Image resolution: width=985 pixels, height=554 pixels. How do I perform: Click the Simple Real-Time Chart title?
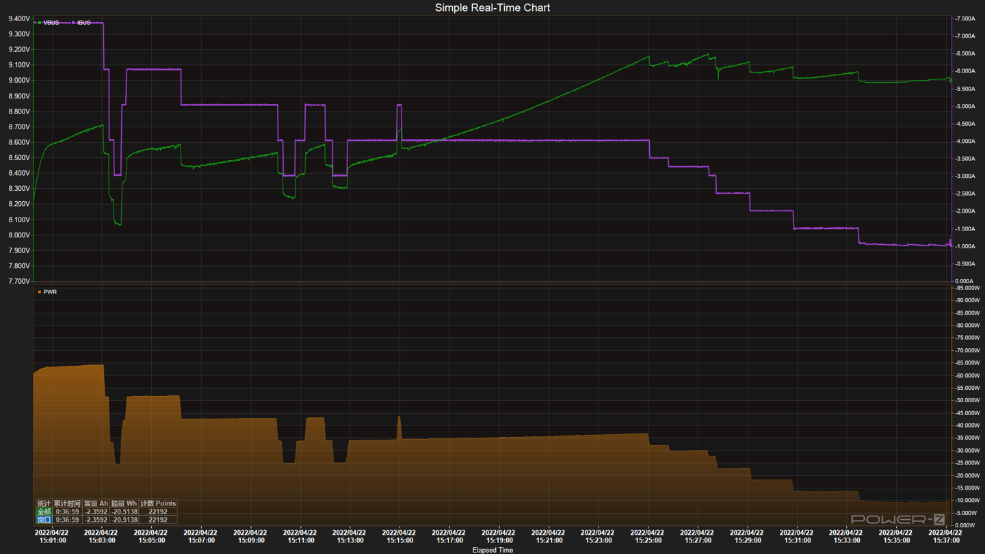pyautogui.click(x=492, y=8)
